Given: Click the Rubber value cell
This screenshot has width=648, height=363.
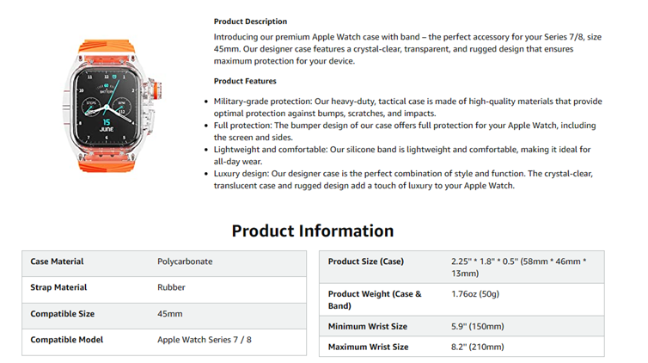Looking at the screenshot, I should (x=171, y=287).
